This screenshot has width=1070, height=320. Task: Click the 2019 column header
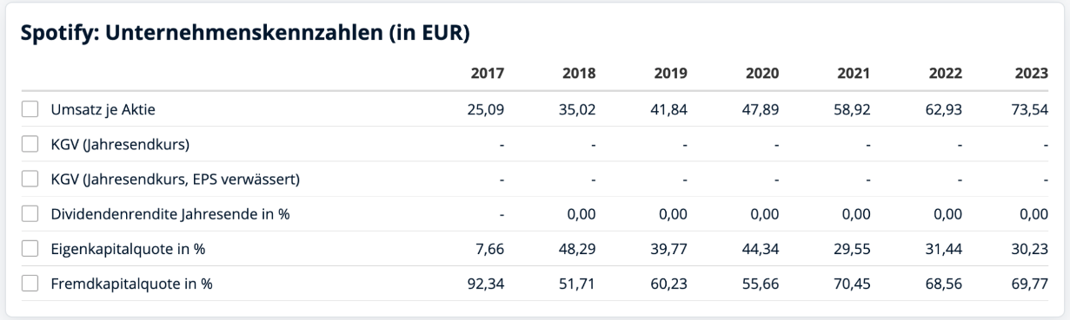[669, 74]
